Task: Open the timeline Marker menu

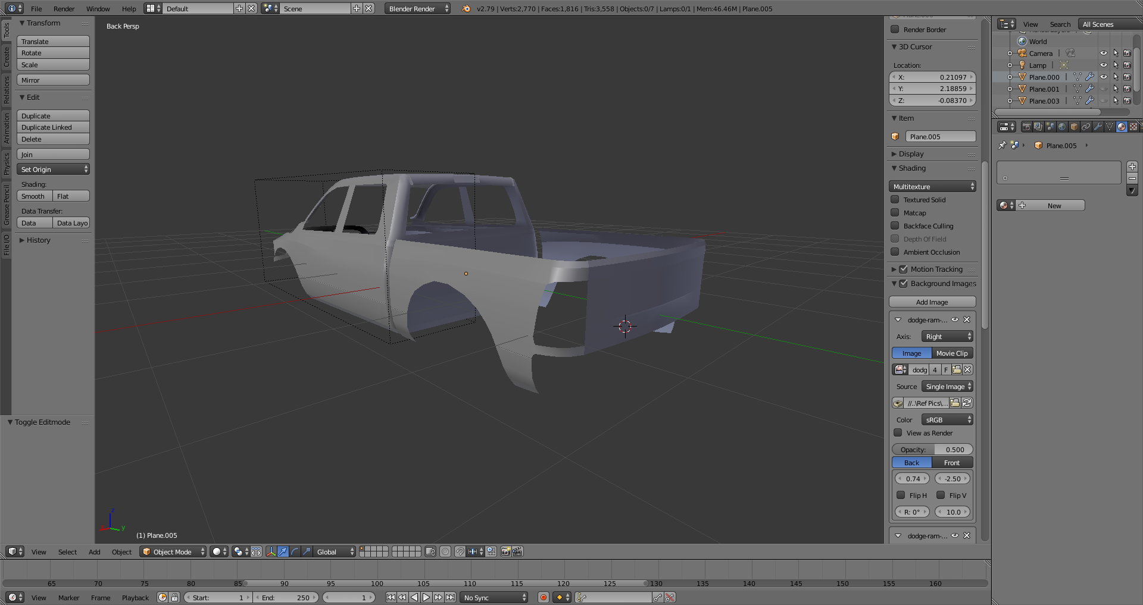Action: coord(68,597)
